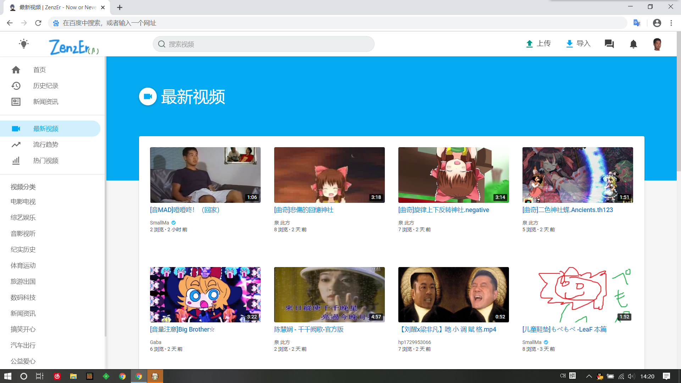The width and height of the screenshot is (681, 383).
Task: Click the ZenzEr logo
Action: 73,47
